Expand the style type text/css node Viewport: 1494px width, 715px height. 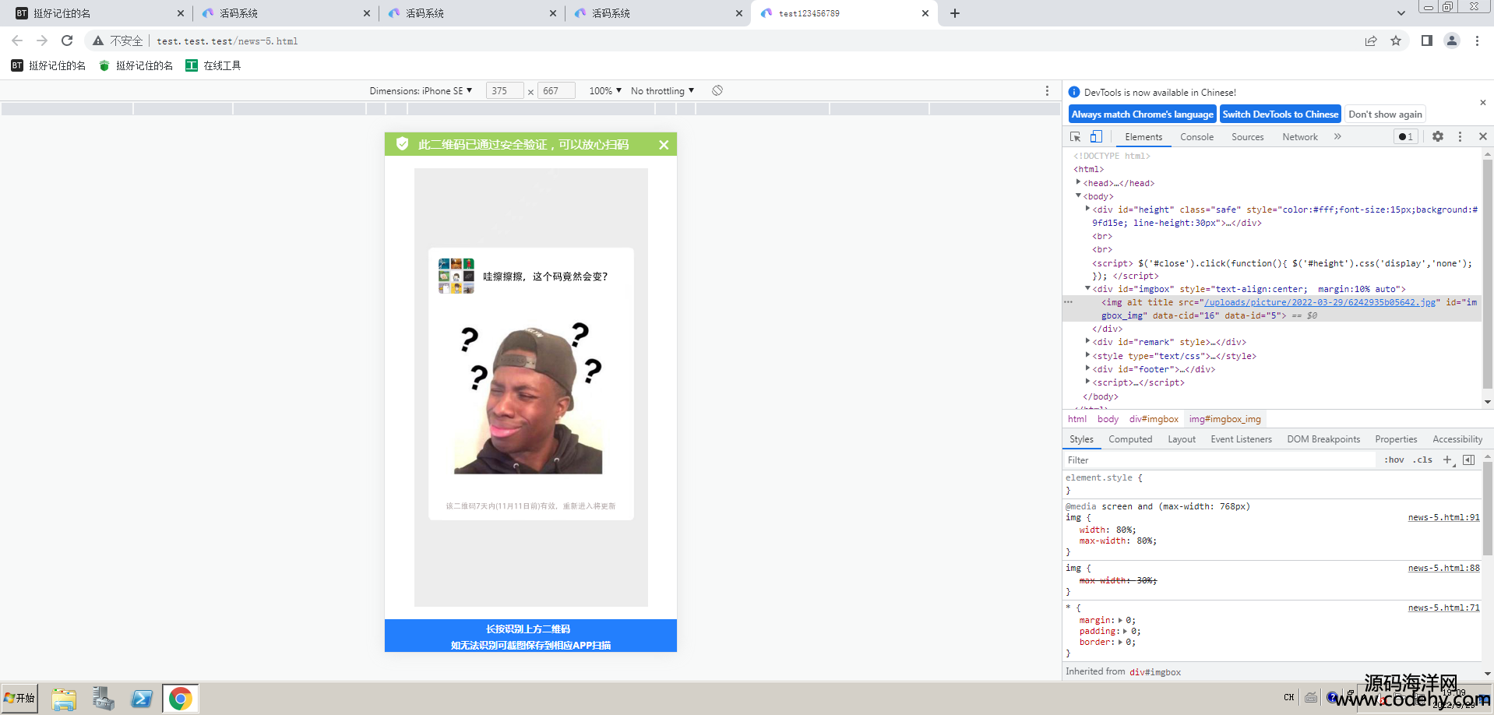pyautogui.click(x=1088, y=355)
